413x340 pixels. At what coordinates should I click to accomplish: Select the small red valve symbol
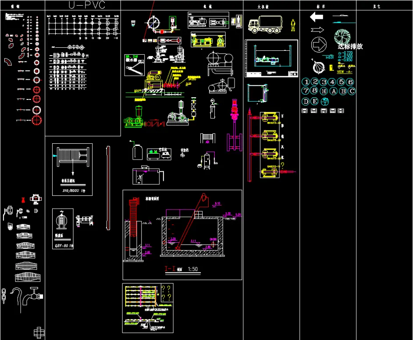[23, 200]
